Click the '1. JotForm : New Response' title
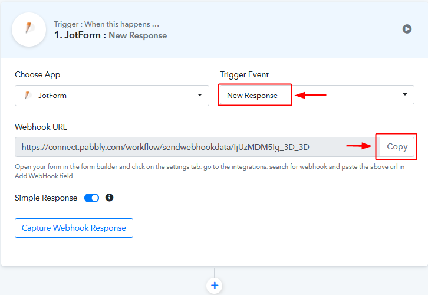Viewport: 428px width, 295px height. [111, 35]
